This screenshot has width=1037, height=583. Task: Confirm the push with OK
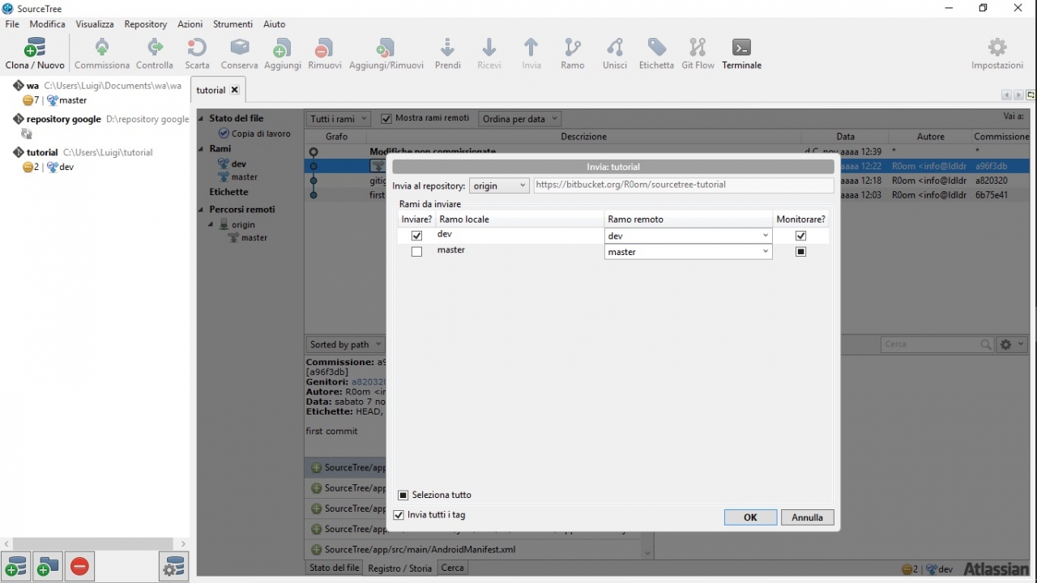(750, 517)
